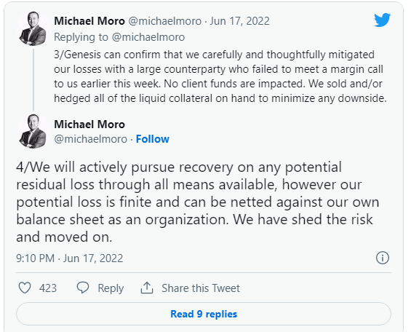Viewport: 411px width, 332px height.
Task: Follow the @michaelmoro account
Action: pos(153,139)
